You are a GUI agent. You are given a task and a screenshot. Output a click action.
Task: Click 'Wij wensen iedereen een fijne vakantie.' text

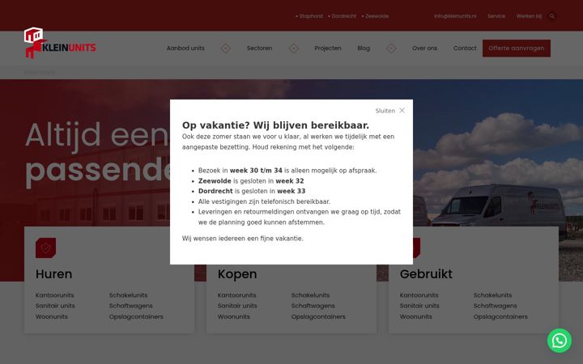click(x=243, y=239)
